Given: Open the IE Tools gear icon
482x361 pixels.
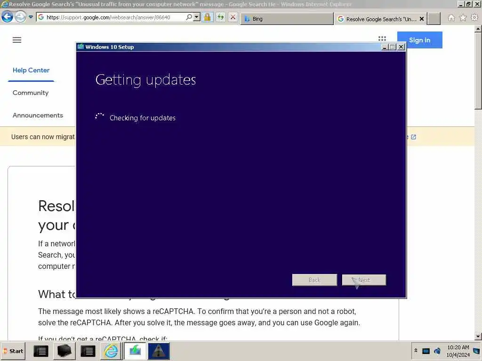Looking at the screenshot, I should 474,18.
